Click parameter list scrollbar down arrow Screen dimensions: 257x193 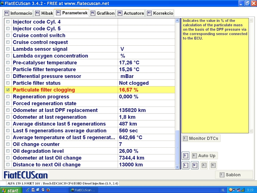tap(177, 167)
